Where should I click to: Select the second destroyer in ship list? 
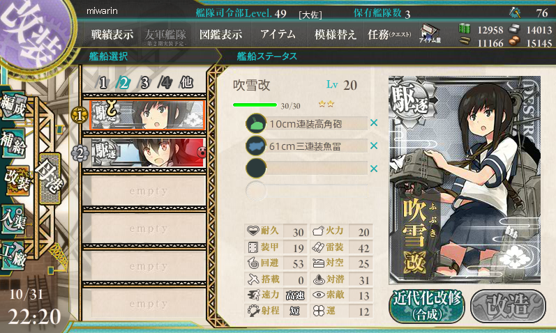(148, 153)
